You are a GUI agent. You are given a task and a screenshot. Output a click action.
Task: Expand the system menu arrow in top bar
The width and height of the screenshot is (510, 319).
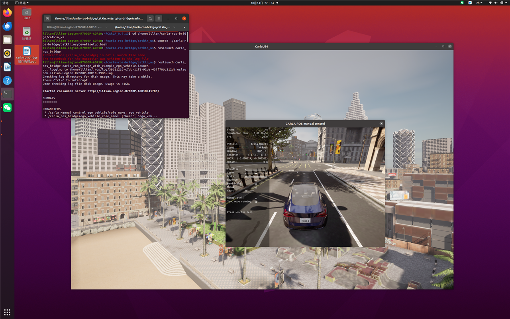[506, 3]
